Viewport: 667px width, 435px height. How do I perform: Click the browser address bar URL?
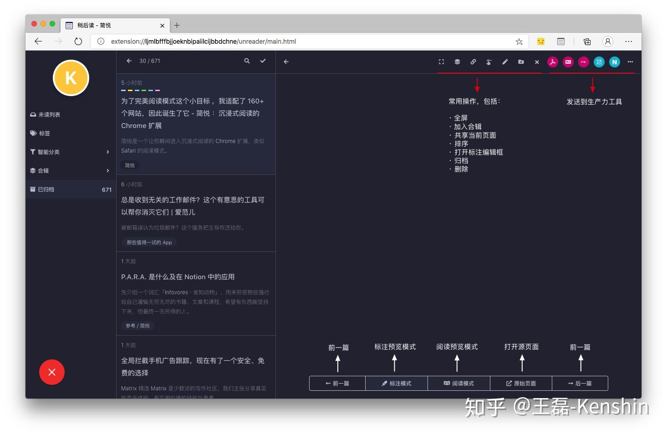tap(204, 41)
